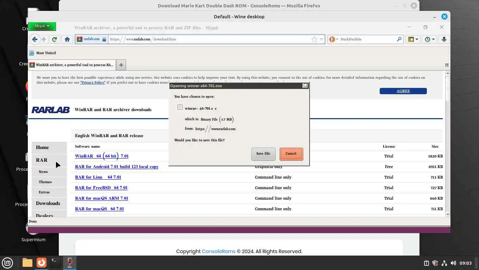
Task: Bookmark this page with star icon
Action: [315, 39]
